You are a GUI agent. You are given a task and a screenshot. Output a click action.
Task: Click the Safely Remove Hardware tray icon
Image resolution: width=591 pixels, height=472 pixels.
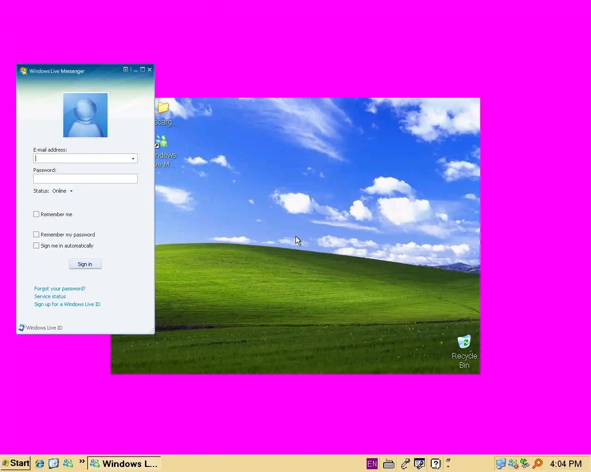coord(525,464)
